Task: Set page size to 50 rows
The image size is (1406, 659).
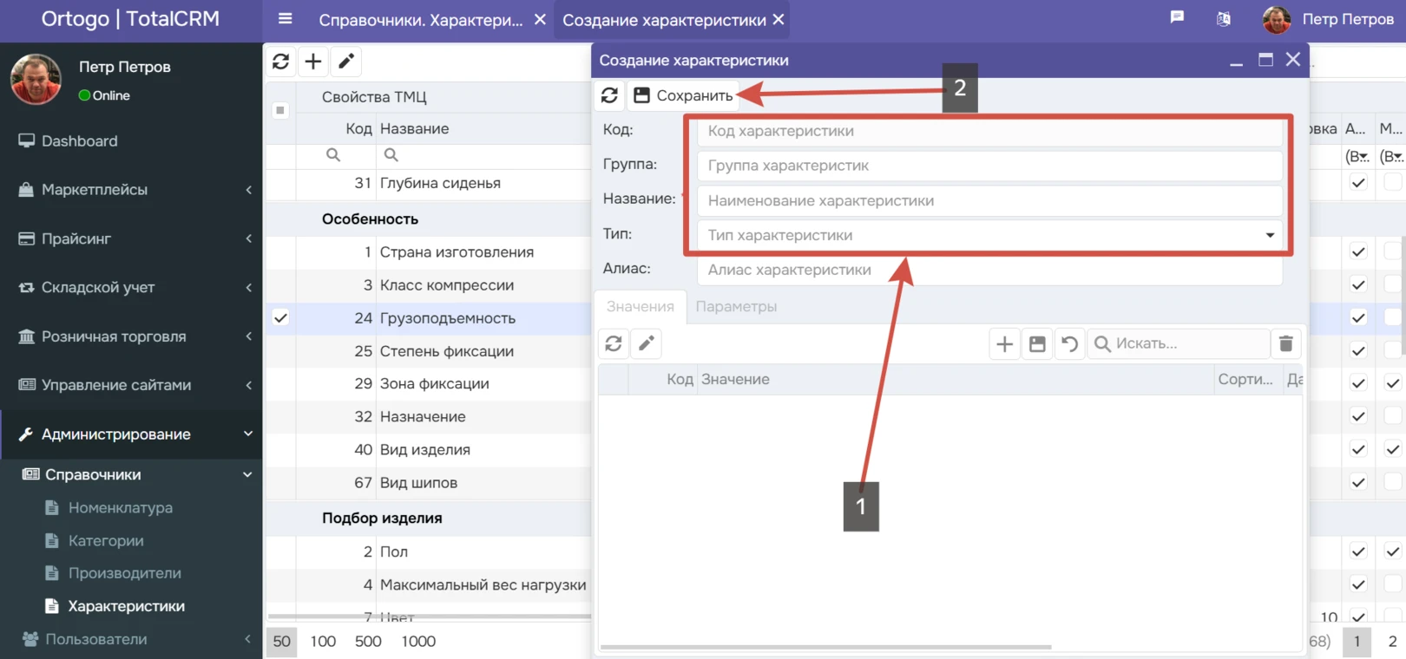Action: 282,642
